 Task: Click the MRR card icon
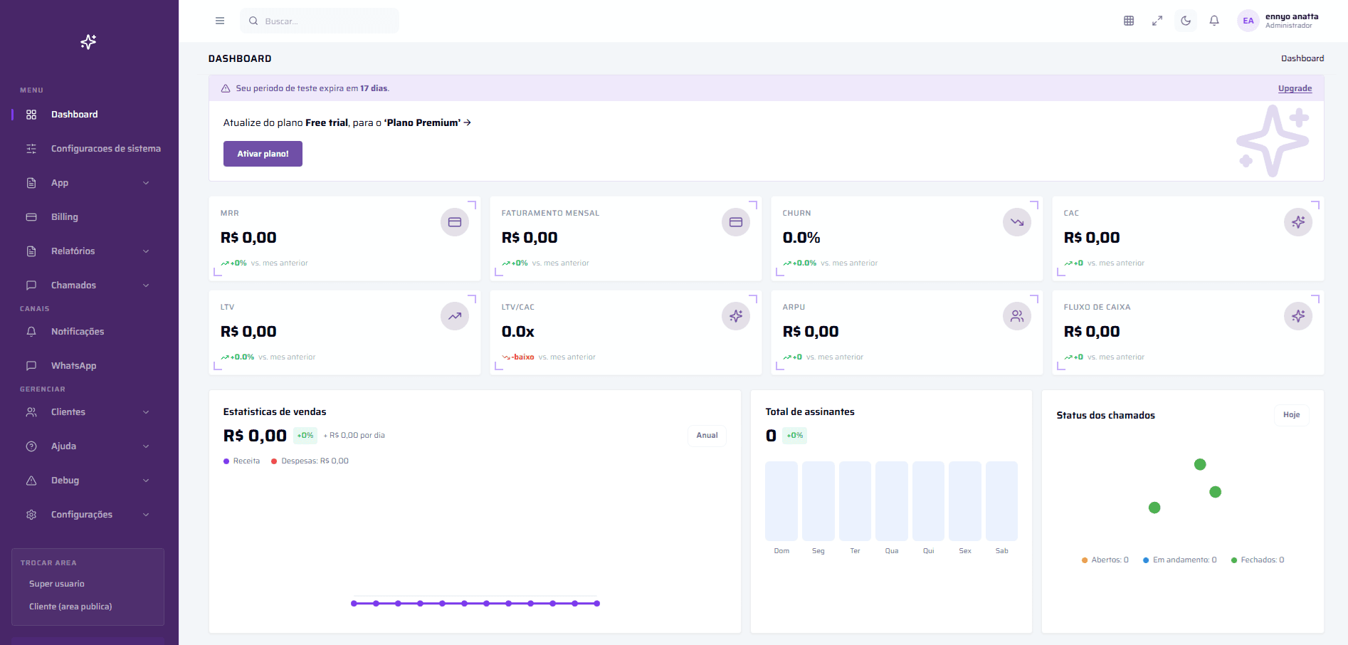[x=454, y=222]
